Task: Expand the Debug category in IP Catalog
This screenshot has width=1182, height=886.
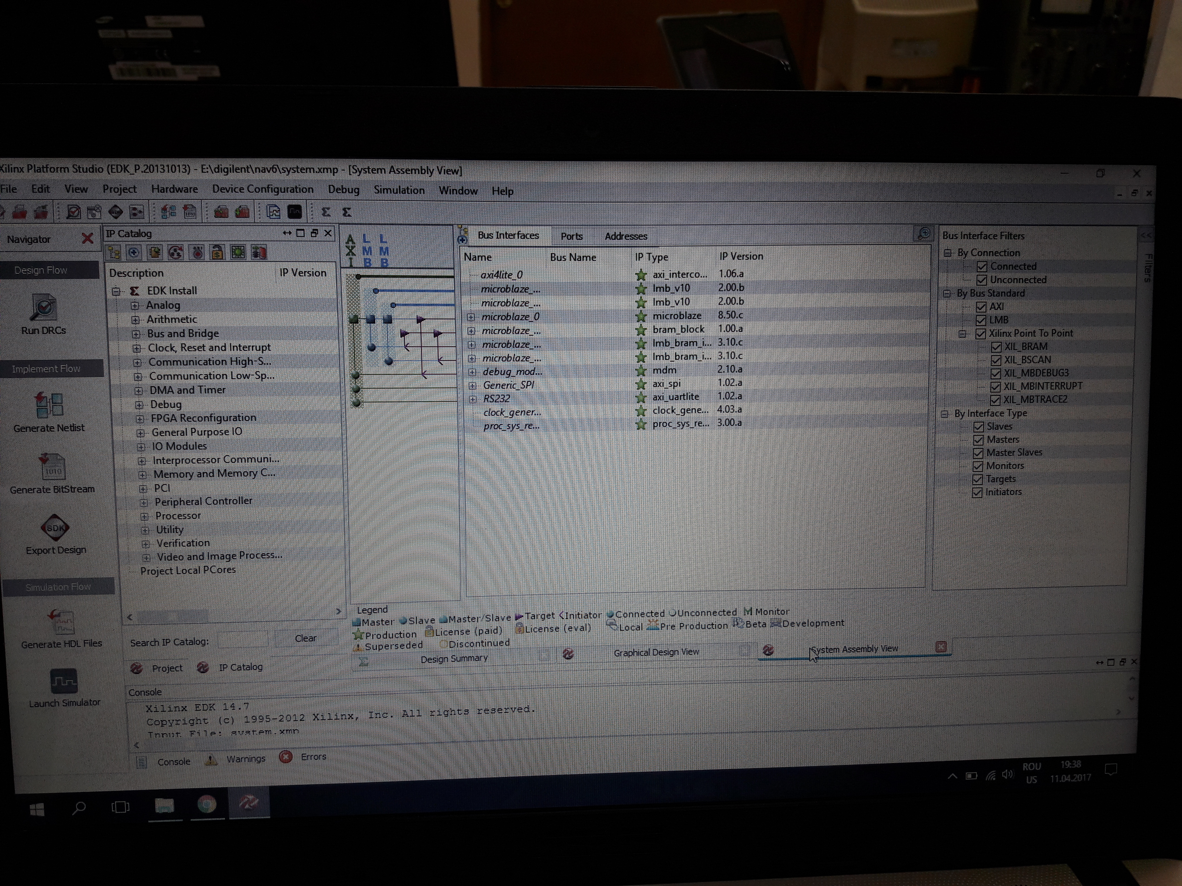Action: [139, 405]
